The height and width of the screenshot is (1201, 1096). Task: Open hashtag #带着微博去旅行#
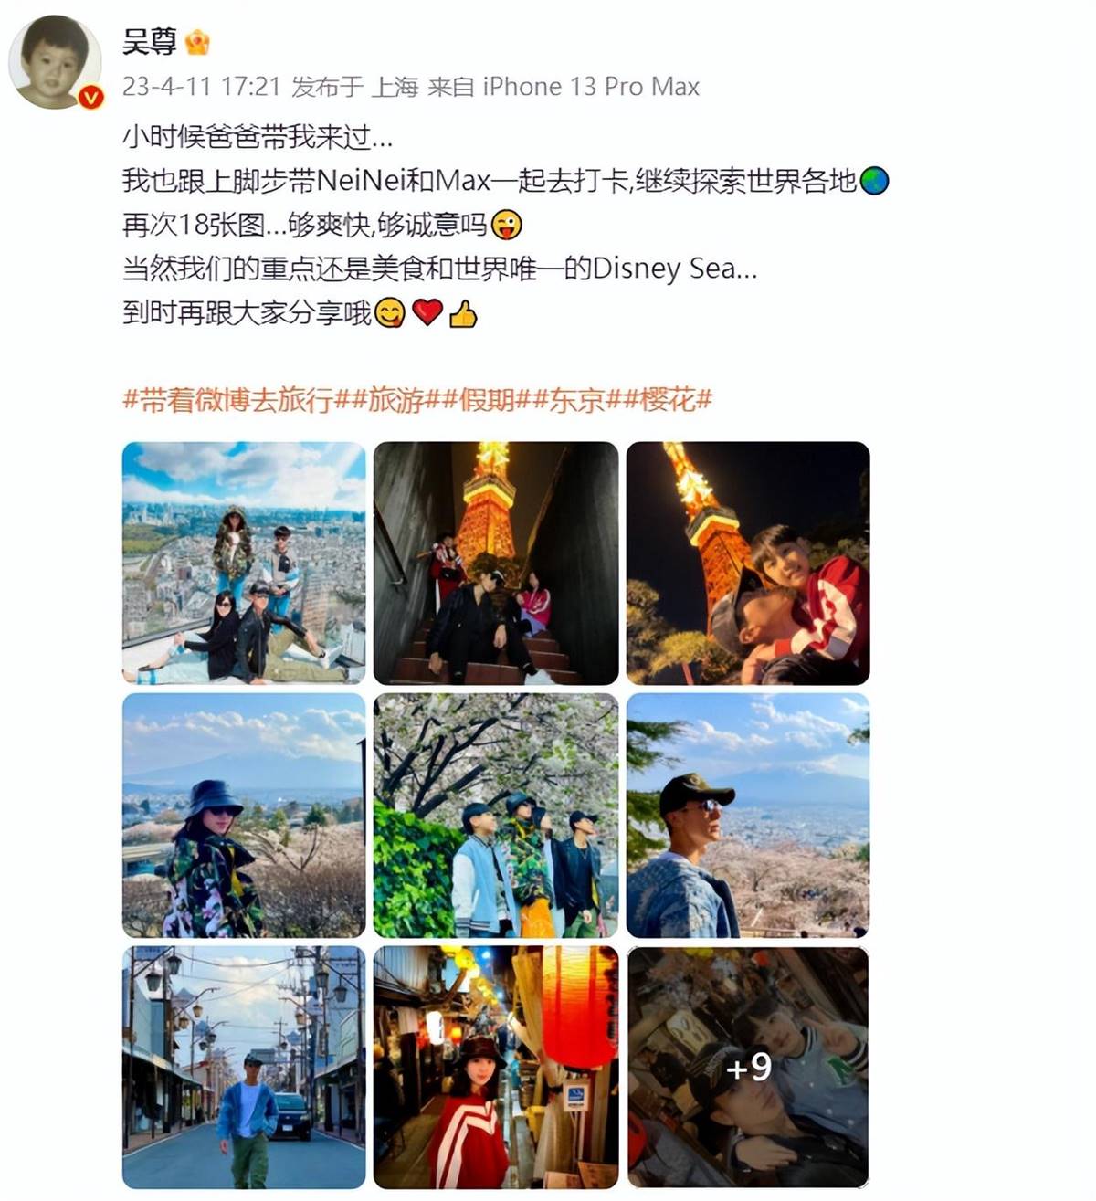[228, 400]
